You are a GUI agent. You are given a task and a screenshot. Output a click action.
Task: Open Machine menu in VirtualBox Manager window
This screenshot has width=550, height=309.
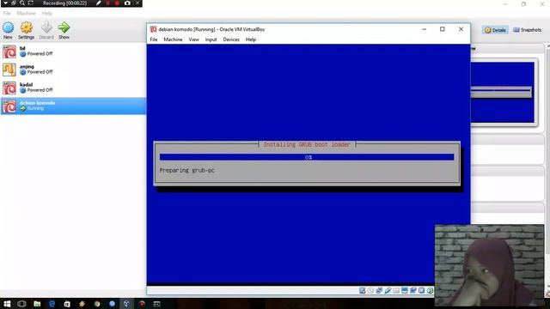click(x=27, y=14)
